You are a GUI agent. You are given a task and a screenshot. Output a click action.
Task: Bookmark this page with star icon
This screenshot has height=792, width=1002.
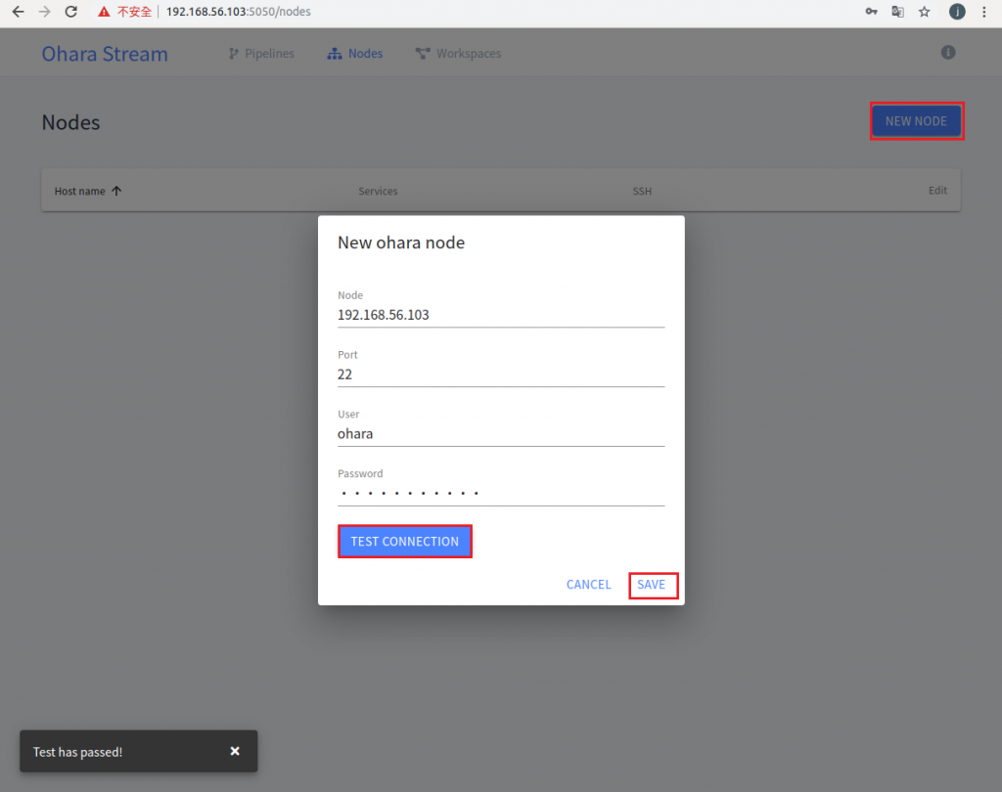pyautogui.click(x=924, y=12)
